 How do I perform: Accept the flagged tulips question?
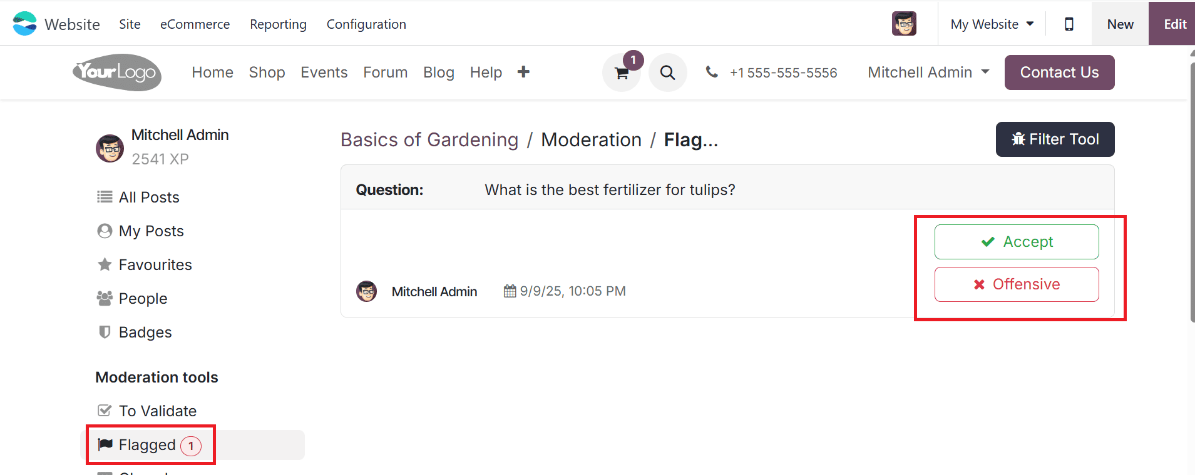click(1016, 242)
